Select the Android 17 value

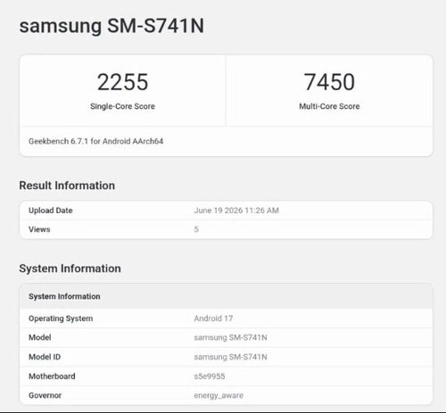(214, 319)
